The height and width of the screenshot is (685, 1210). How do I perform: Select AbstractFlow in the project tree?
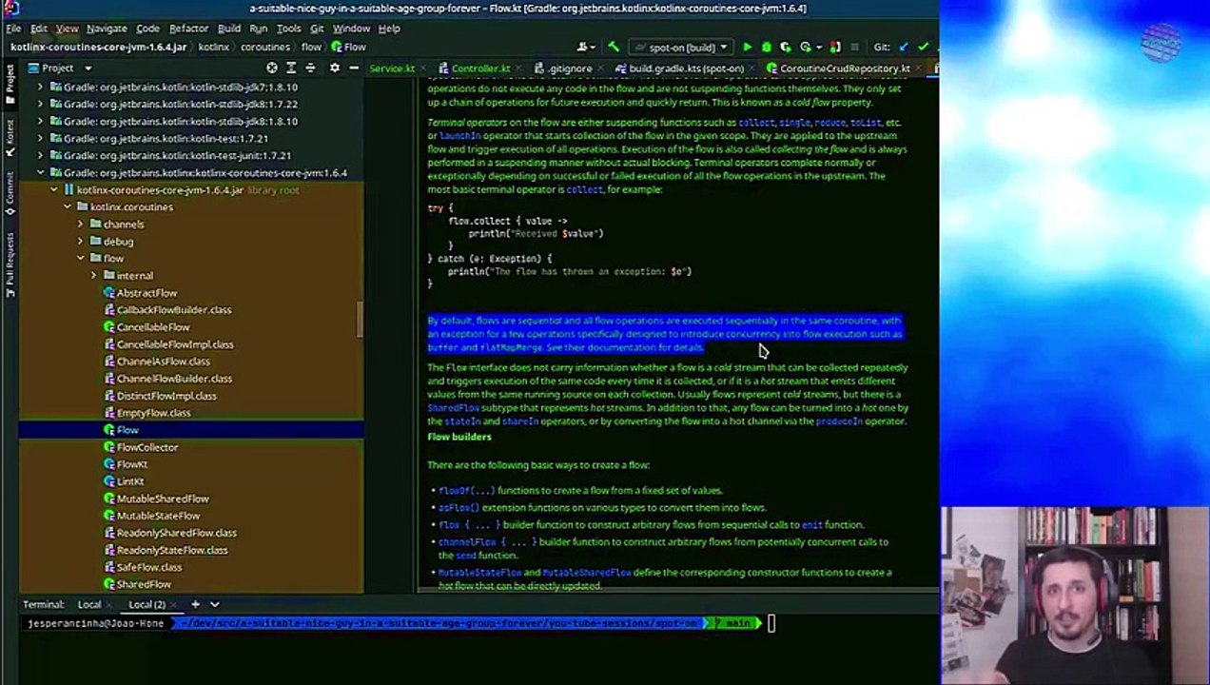[146, 292]
